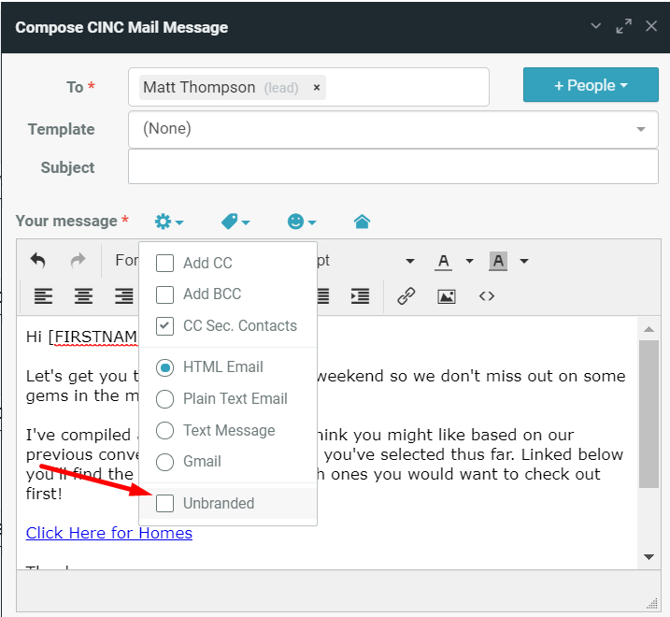Insert a hyperlink with chain icon
Image resolution: width=670 pixels, height=617 pixels.
click(406, 296)
